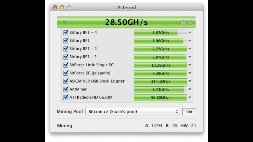Disable the Bitfury BF1 - 2 miner
Screen dimensions: 253x142
click(x=66, y=49)
